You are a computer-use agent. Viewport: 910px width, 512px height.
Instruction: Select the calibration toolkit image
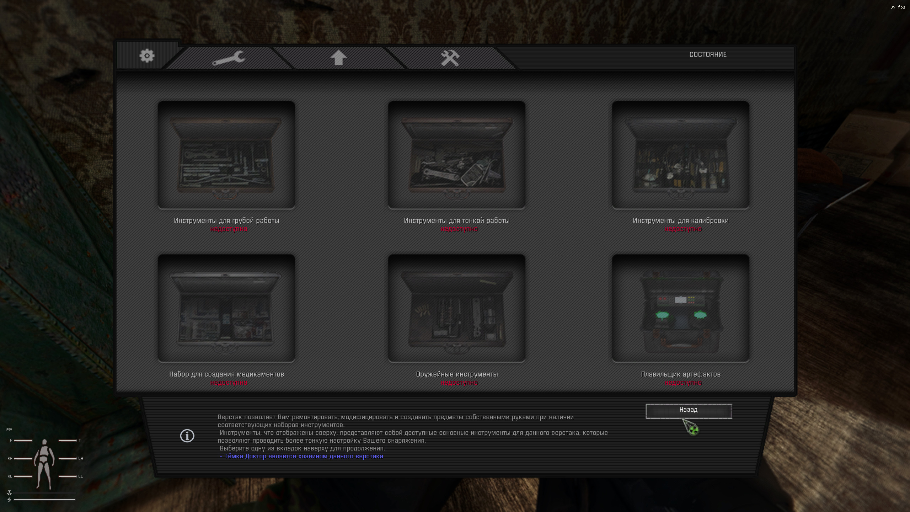pyautogui.click(x=680, y=155)
